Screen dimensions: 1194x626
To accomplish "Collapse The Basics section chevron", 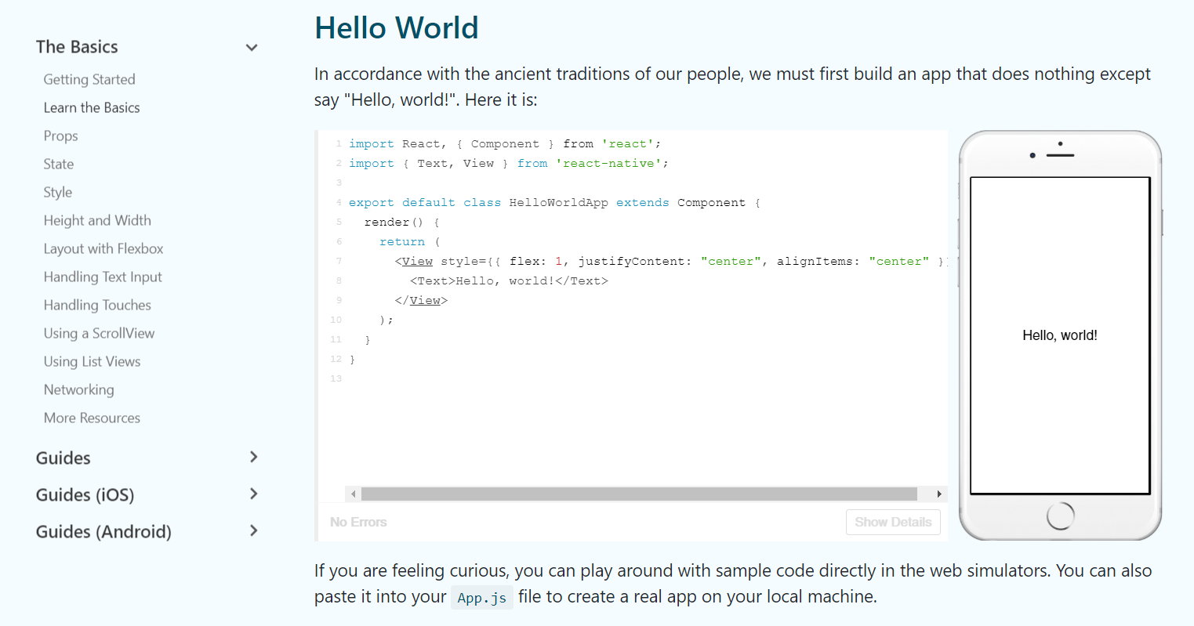I will point(252,48).
